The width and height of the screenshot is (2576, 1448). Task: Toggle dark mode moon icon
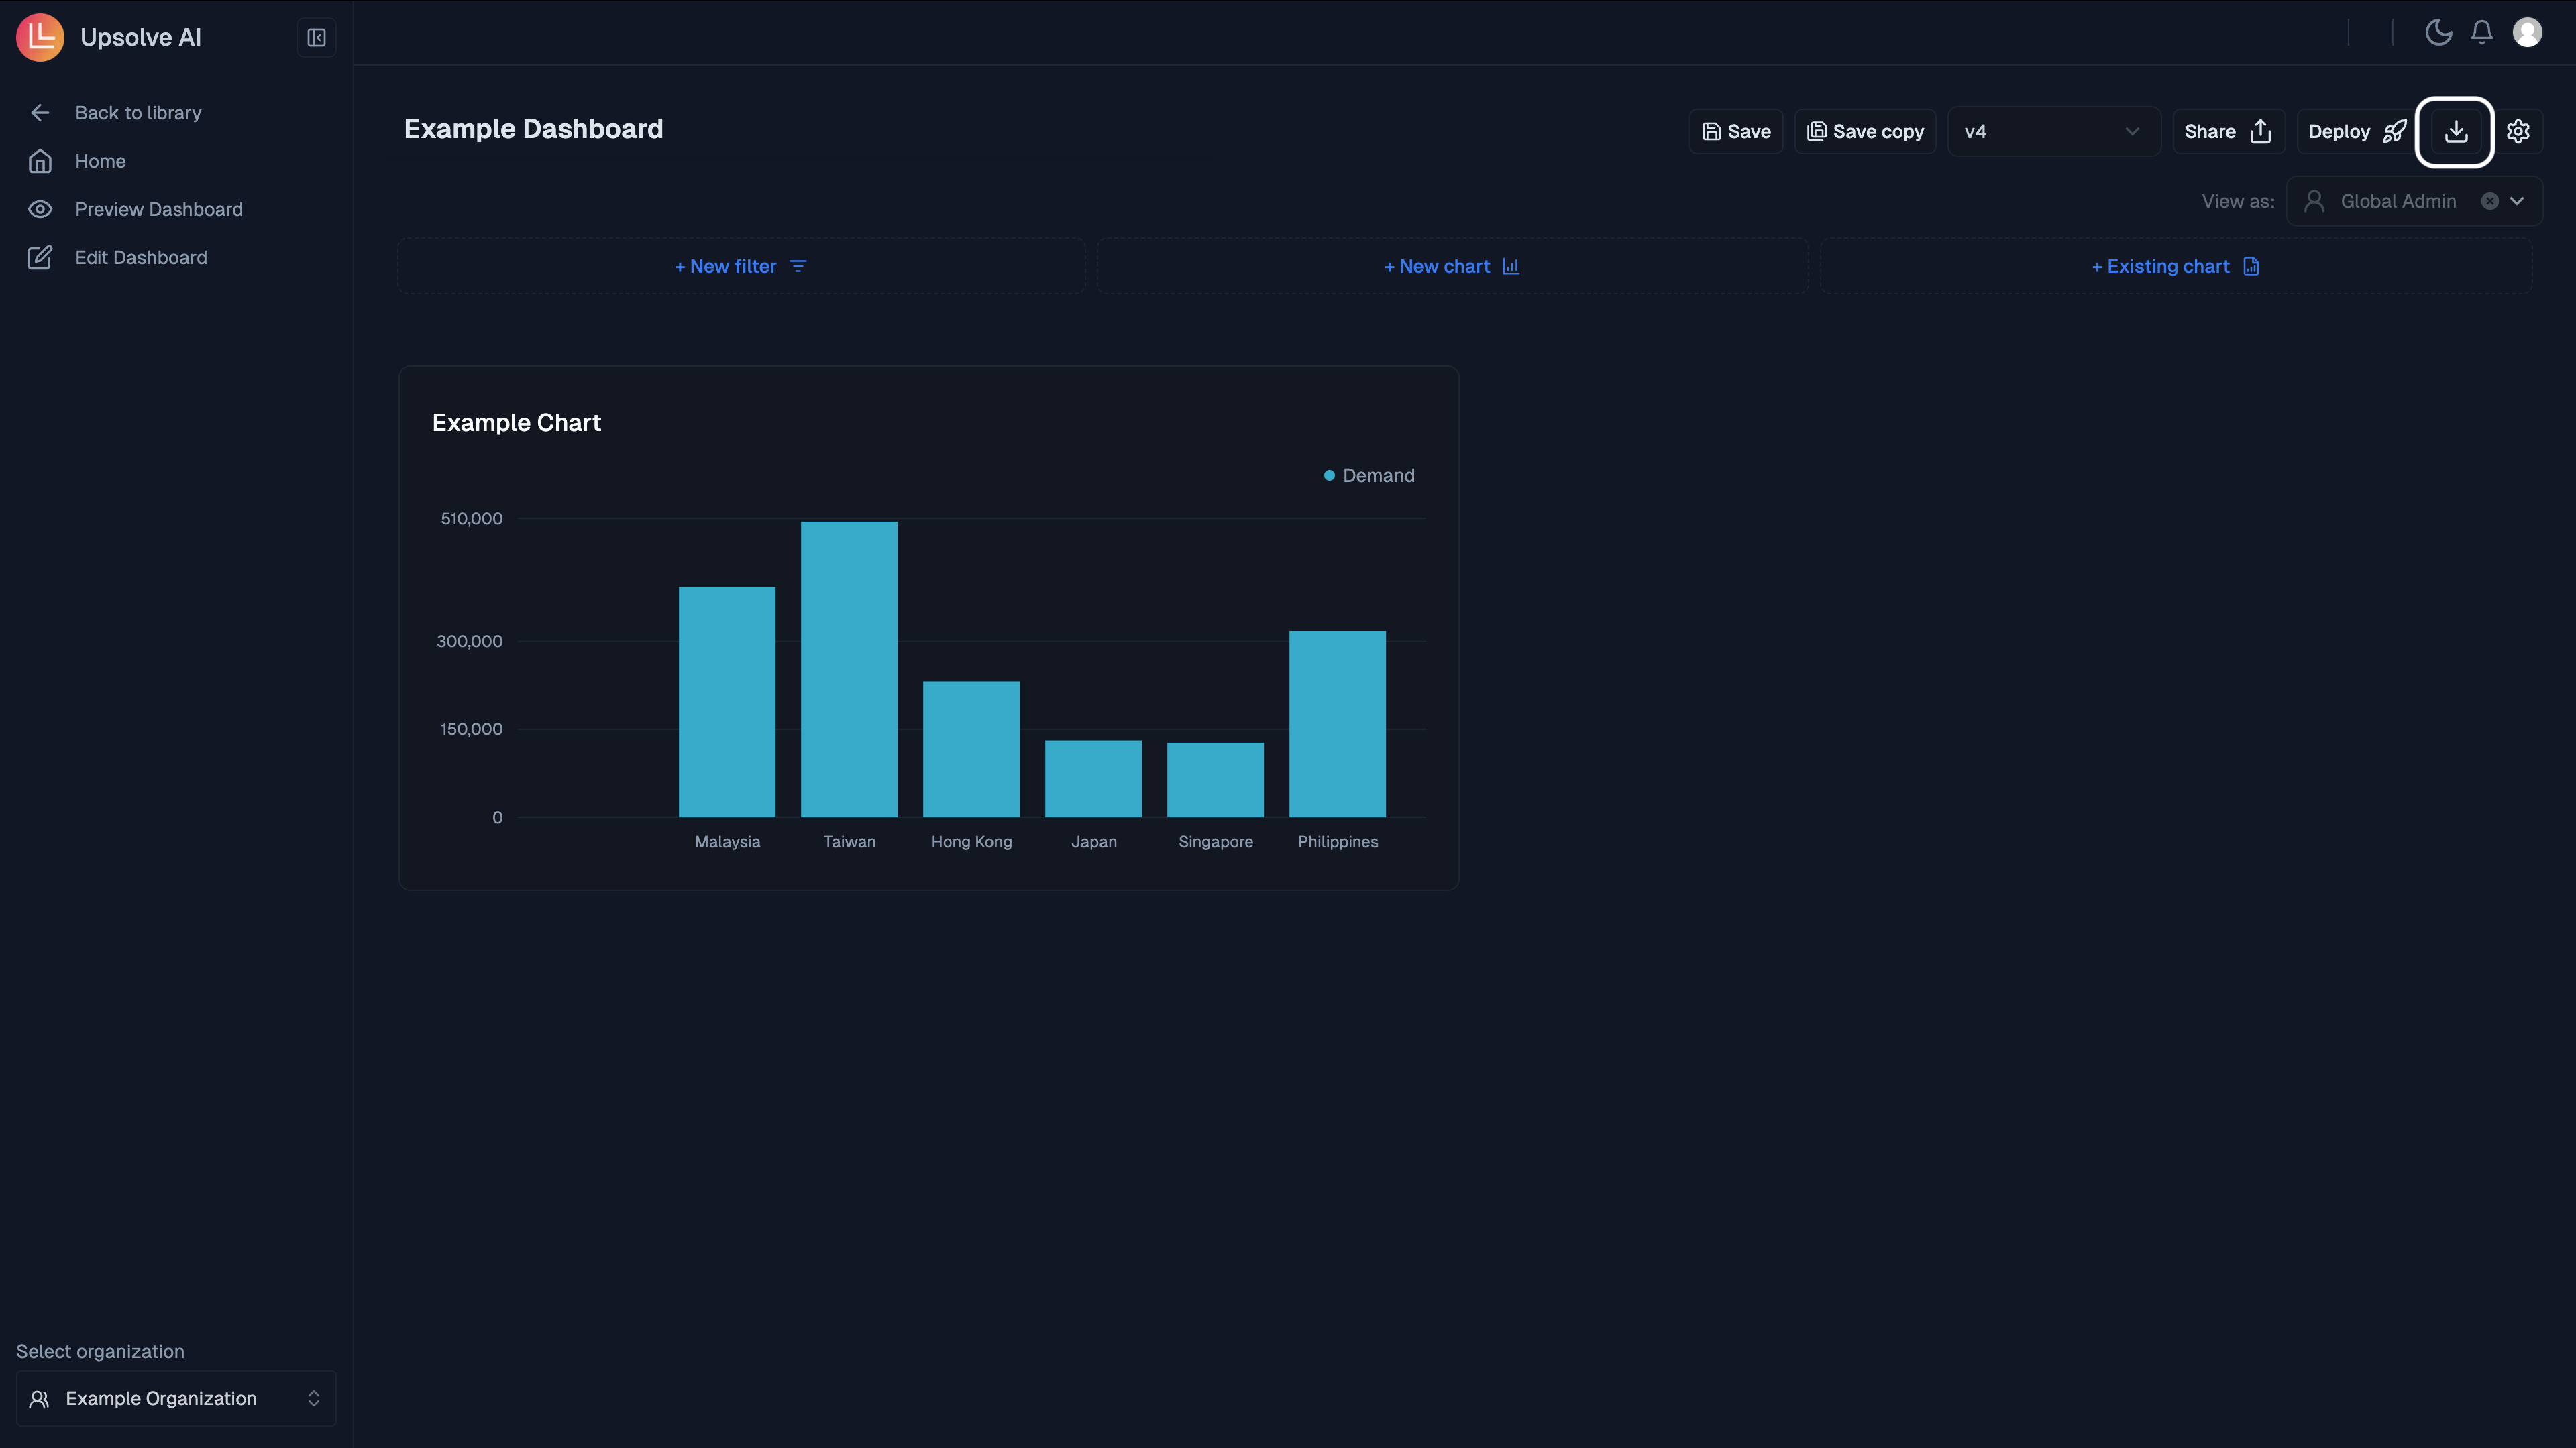(x=2438, y=33)
